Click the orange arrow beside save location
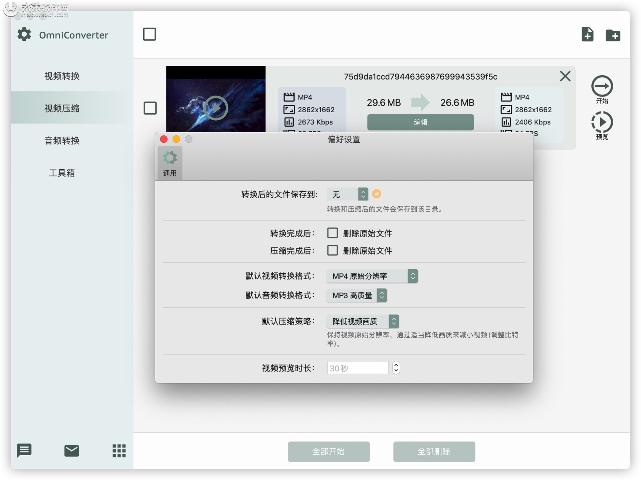Image resolution: width=641 pixels, height=480 pixels. pyautogui.click(x=376, y=194)
